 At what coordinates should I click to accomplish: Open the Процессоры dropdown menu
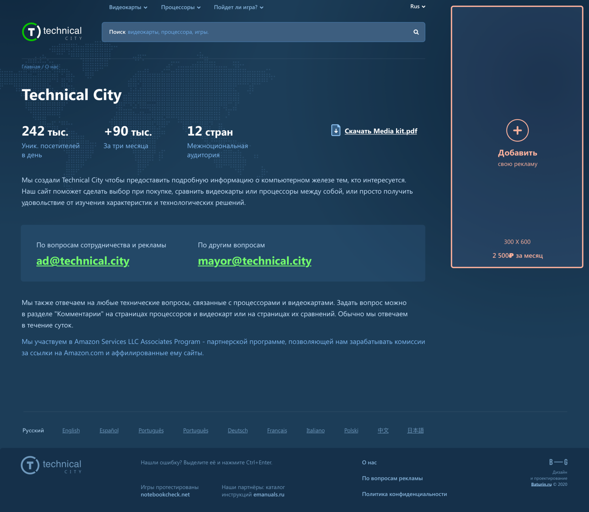(181, 7)
